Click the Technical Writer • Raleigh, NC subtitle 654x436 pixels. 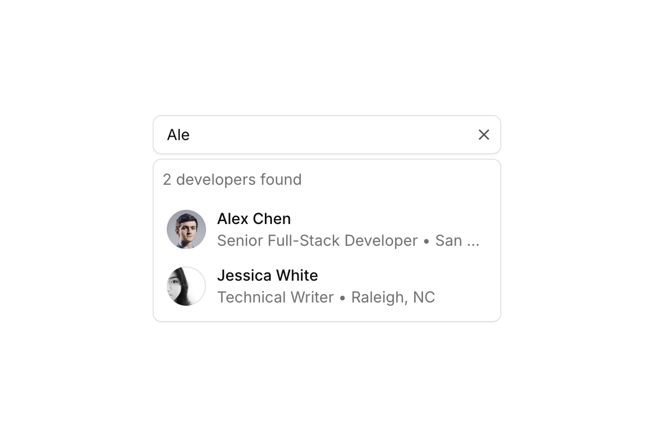click(x=326, y=297)
